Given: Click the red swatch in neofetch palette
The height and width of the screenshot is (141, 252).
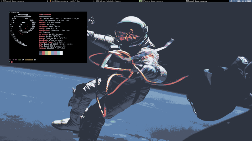Looking at the screenshot, I should pyautogui.click(x=43, y=53).
